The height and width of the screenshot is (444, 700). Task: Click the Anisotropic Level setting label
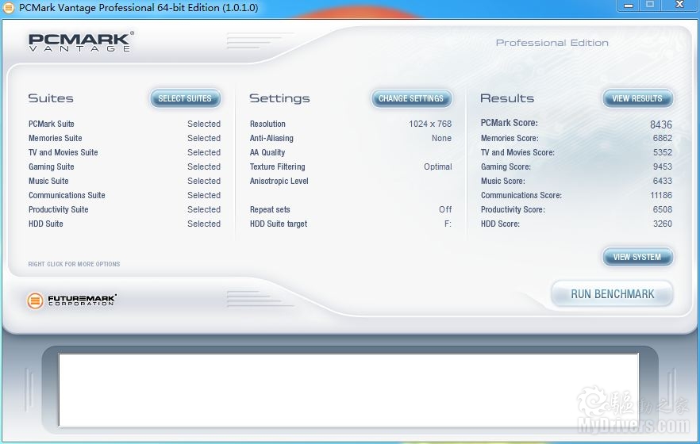click(x=279, y=181)
